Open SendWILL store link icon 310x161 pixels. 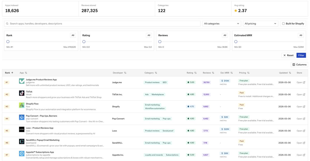[x=304, y=143]
